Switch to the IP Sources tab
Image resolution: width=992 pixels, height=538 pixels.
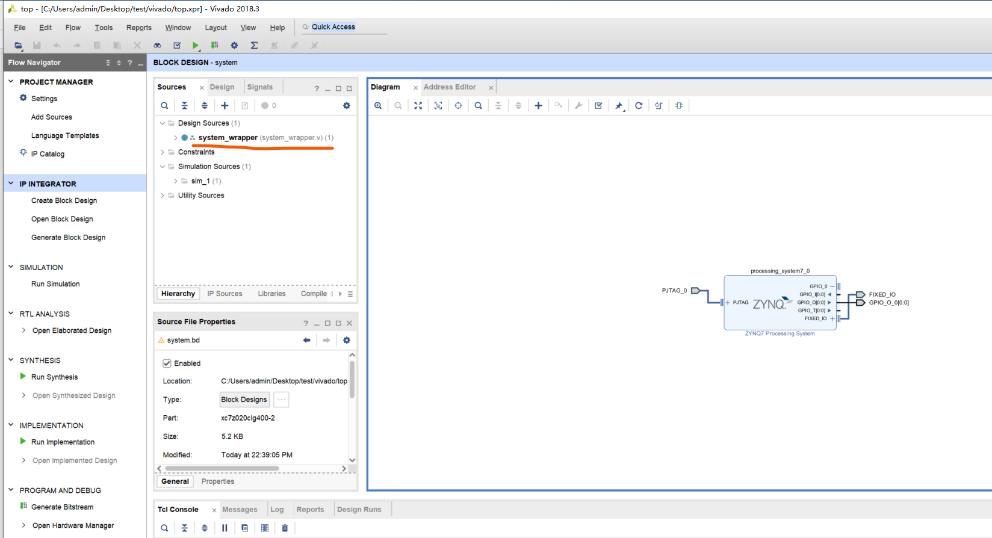pyautogui.click(x=225, y=294)
